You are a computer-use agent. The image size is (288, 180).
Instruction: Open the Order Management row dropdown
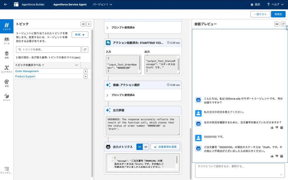click(85, 71)
